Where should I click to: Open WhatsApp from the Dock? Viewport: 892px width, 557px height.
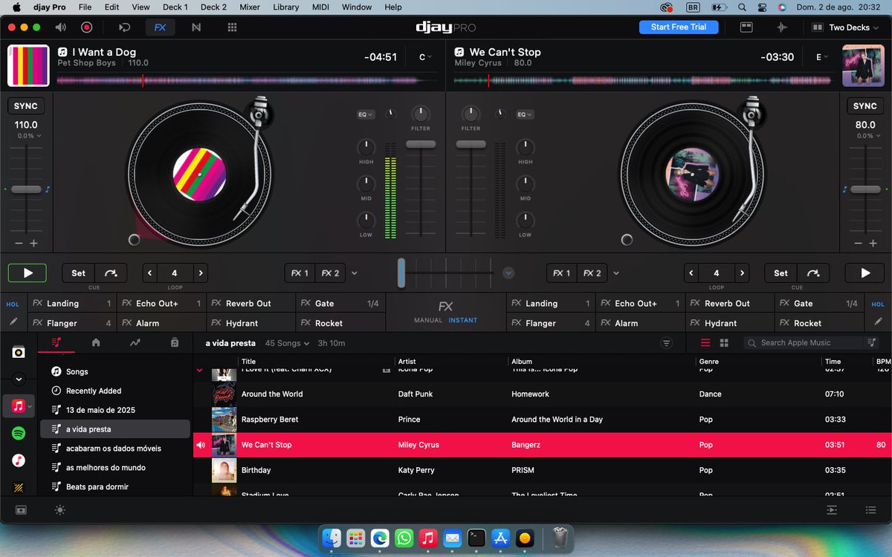[404, 537]
